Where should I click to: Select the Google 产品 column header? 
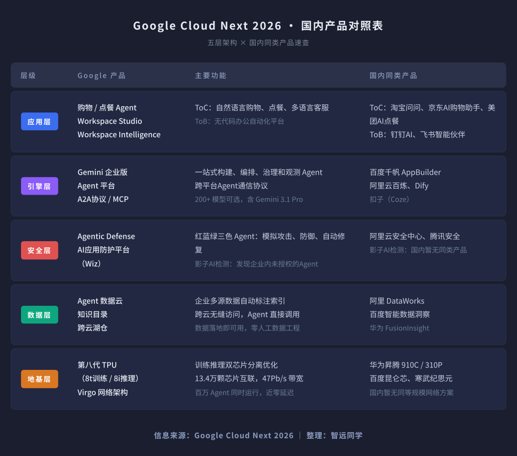click(x=101, y=75)
